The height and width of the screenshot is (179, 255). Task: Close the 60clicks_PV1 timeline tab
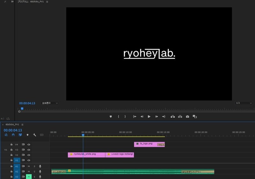(3, 125)
